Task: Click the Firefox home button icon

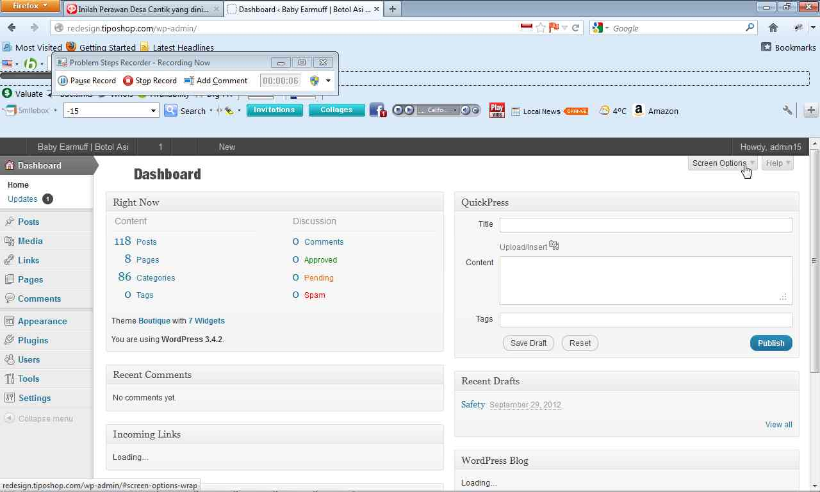Action: pyautogui.click(x=773, y=28)
